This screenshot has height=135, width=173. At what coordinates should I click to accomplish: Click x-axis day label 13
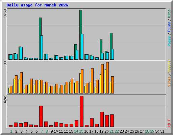click(71, 131)
